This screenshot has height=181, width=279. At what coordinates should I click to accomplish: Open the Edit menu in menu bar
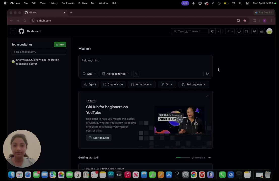coord(34,3)
